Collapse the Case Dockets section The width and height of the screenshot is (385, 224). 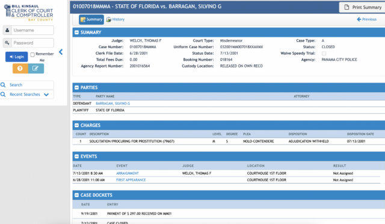[76, 195]
